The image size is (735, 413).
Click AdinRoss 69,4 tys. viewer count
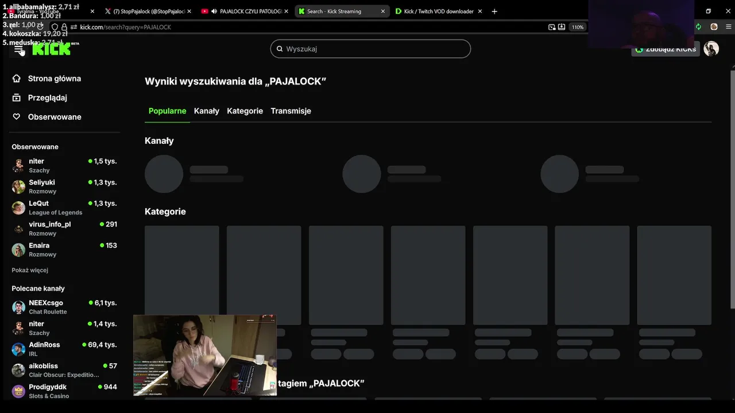click(x=99, y=345)
